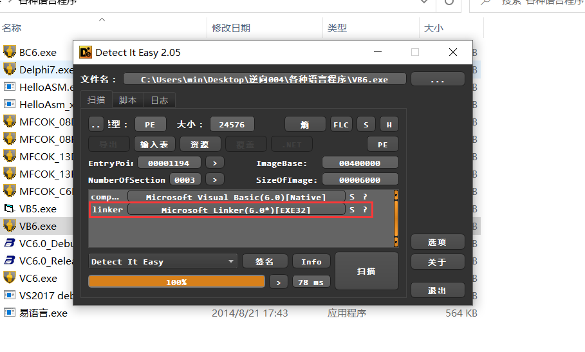Image resolution: width=585 pixels, height=352 pixels.
Task: Switch to the 扫描 tab
Action: [x=97, y=100]
